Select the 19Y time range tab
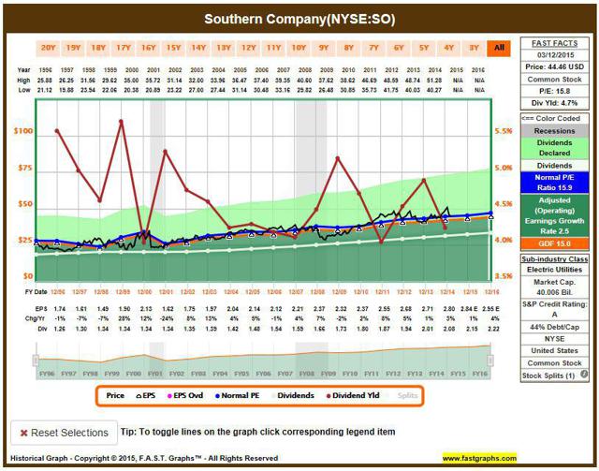The image size is (599, 471). [73, 48]
